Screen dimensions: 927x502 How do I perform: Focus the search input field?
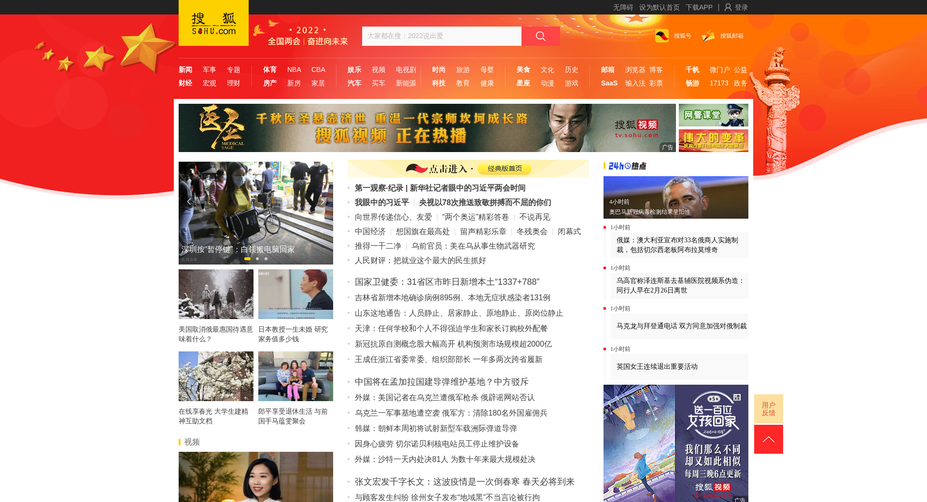441,36
